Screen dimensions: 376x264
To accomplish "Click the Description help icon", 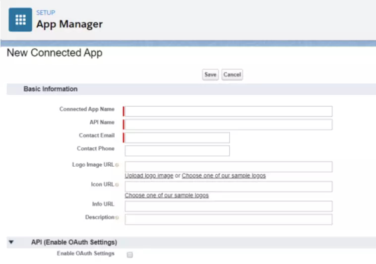I will 117,218.
